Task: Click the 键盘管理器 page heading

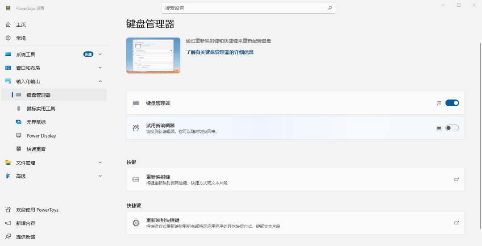Action: 150,24
